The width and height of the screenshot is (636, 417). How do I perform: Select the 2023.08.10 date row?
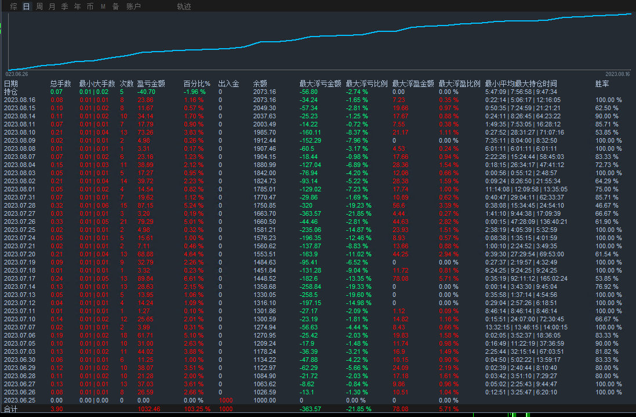[x=20, y=132]
